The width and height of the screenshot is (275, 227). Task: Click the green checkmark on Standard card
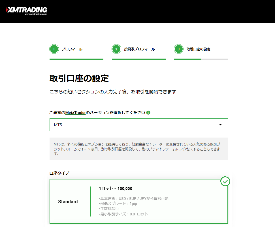pos(225,181)
